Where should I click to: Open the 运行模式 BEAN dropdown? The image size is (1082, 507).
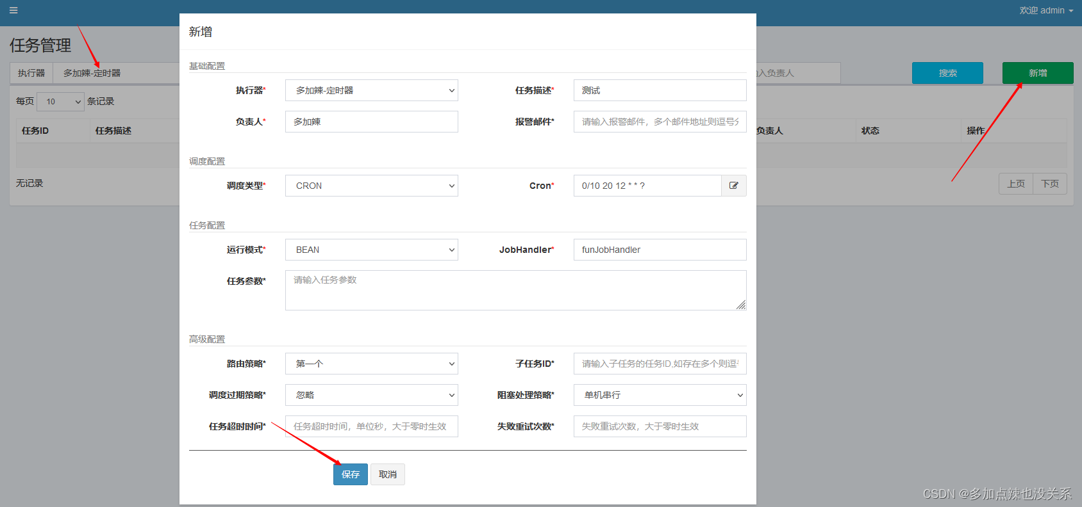(x=372, y=250)
